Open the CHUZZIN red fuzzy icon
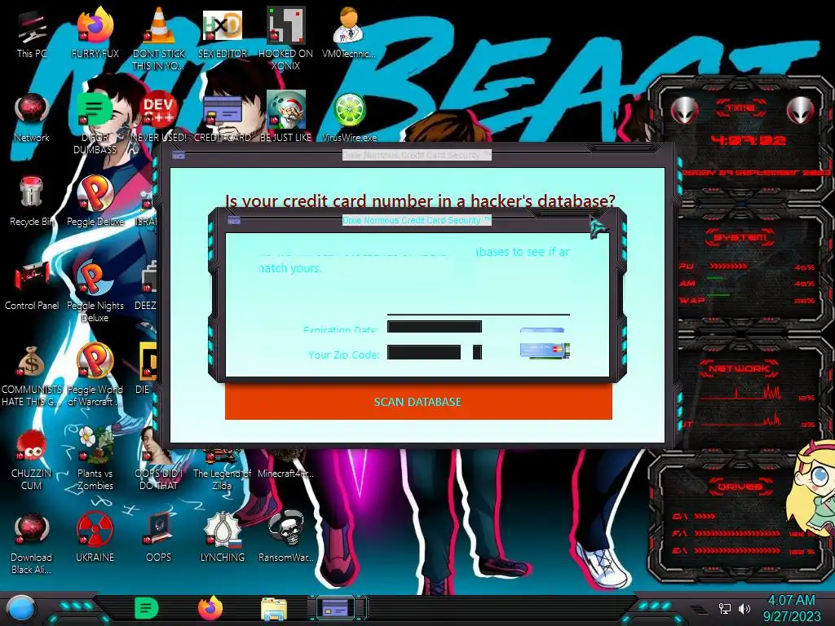 [x=32, y=459]
